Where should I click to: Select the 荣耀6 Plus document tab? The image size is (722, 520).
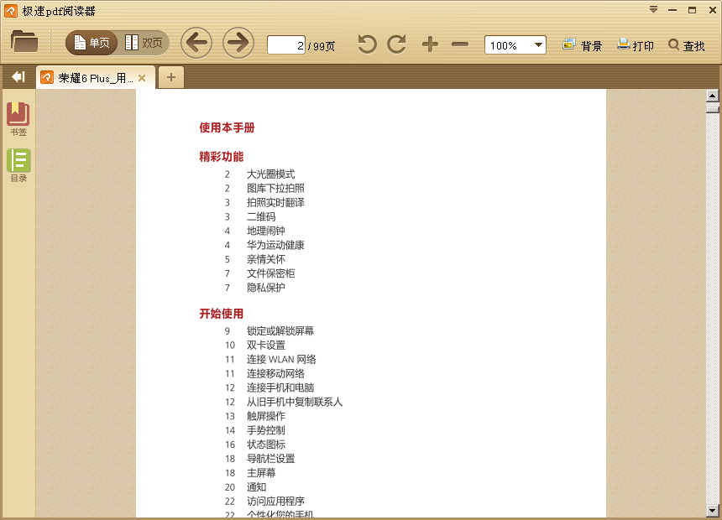(x=88, y=76)
